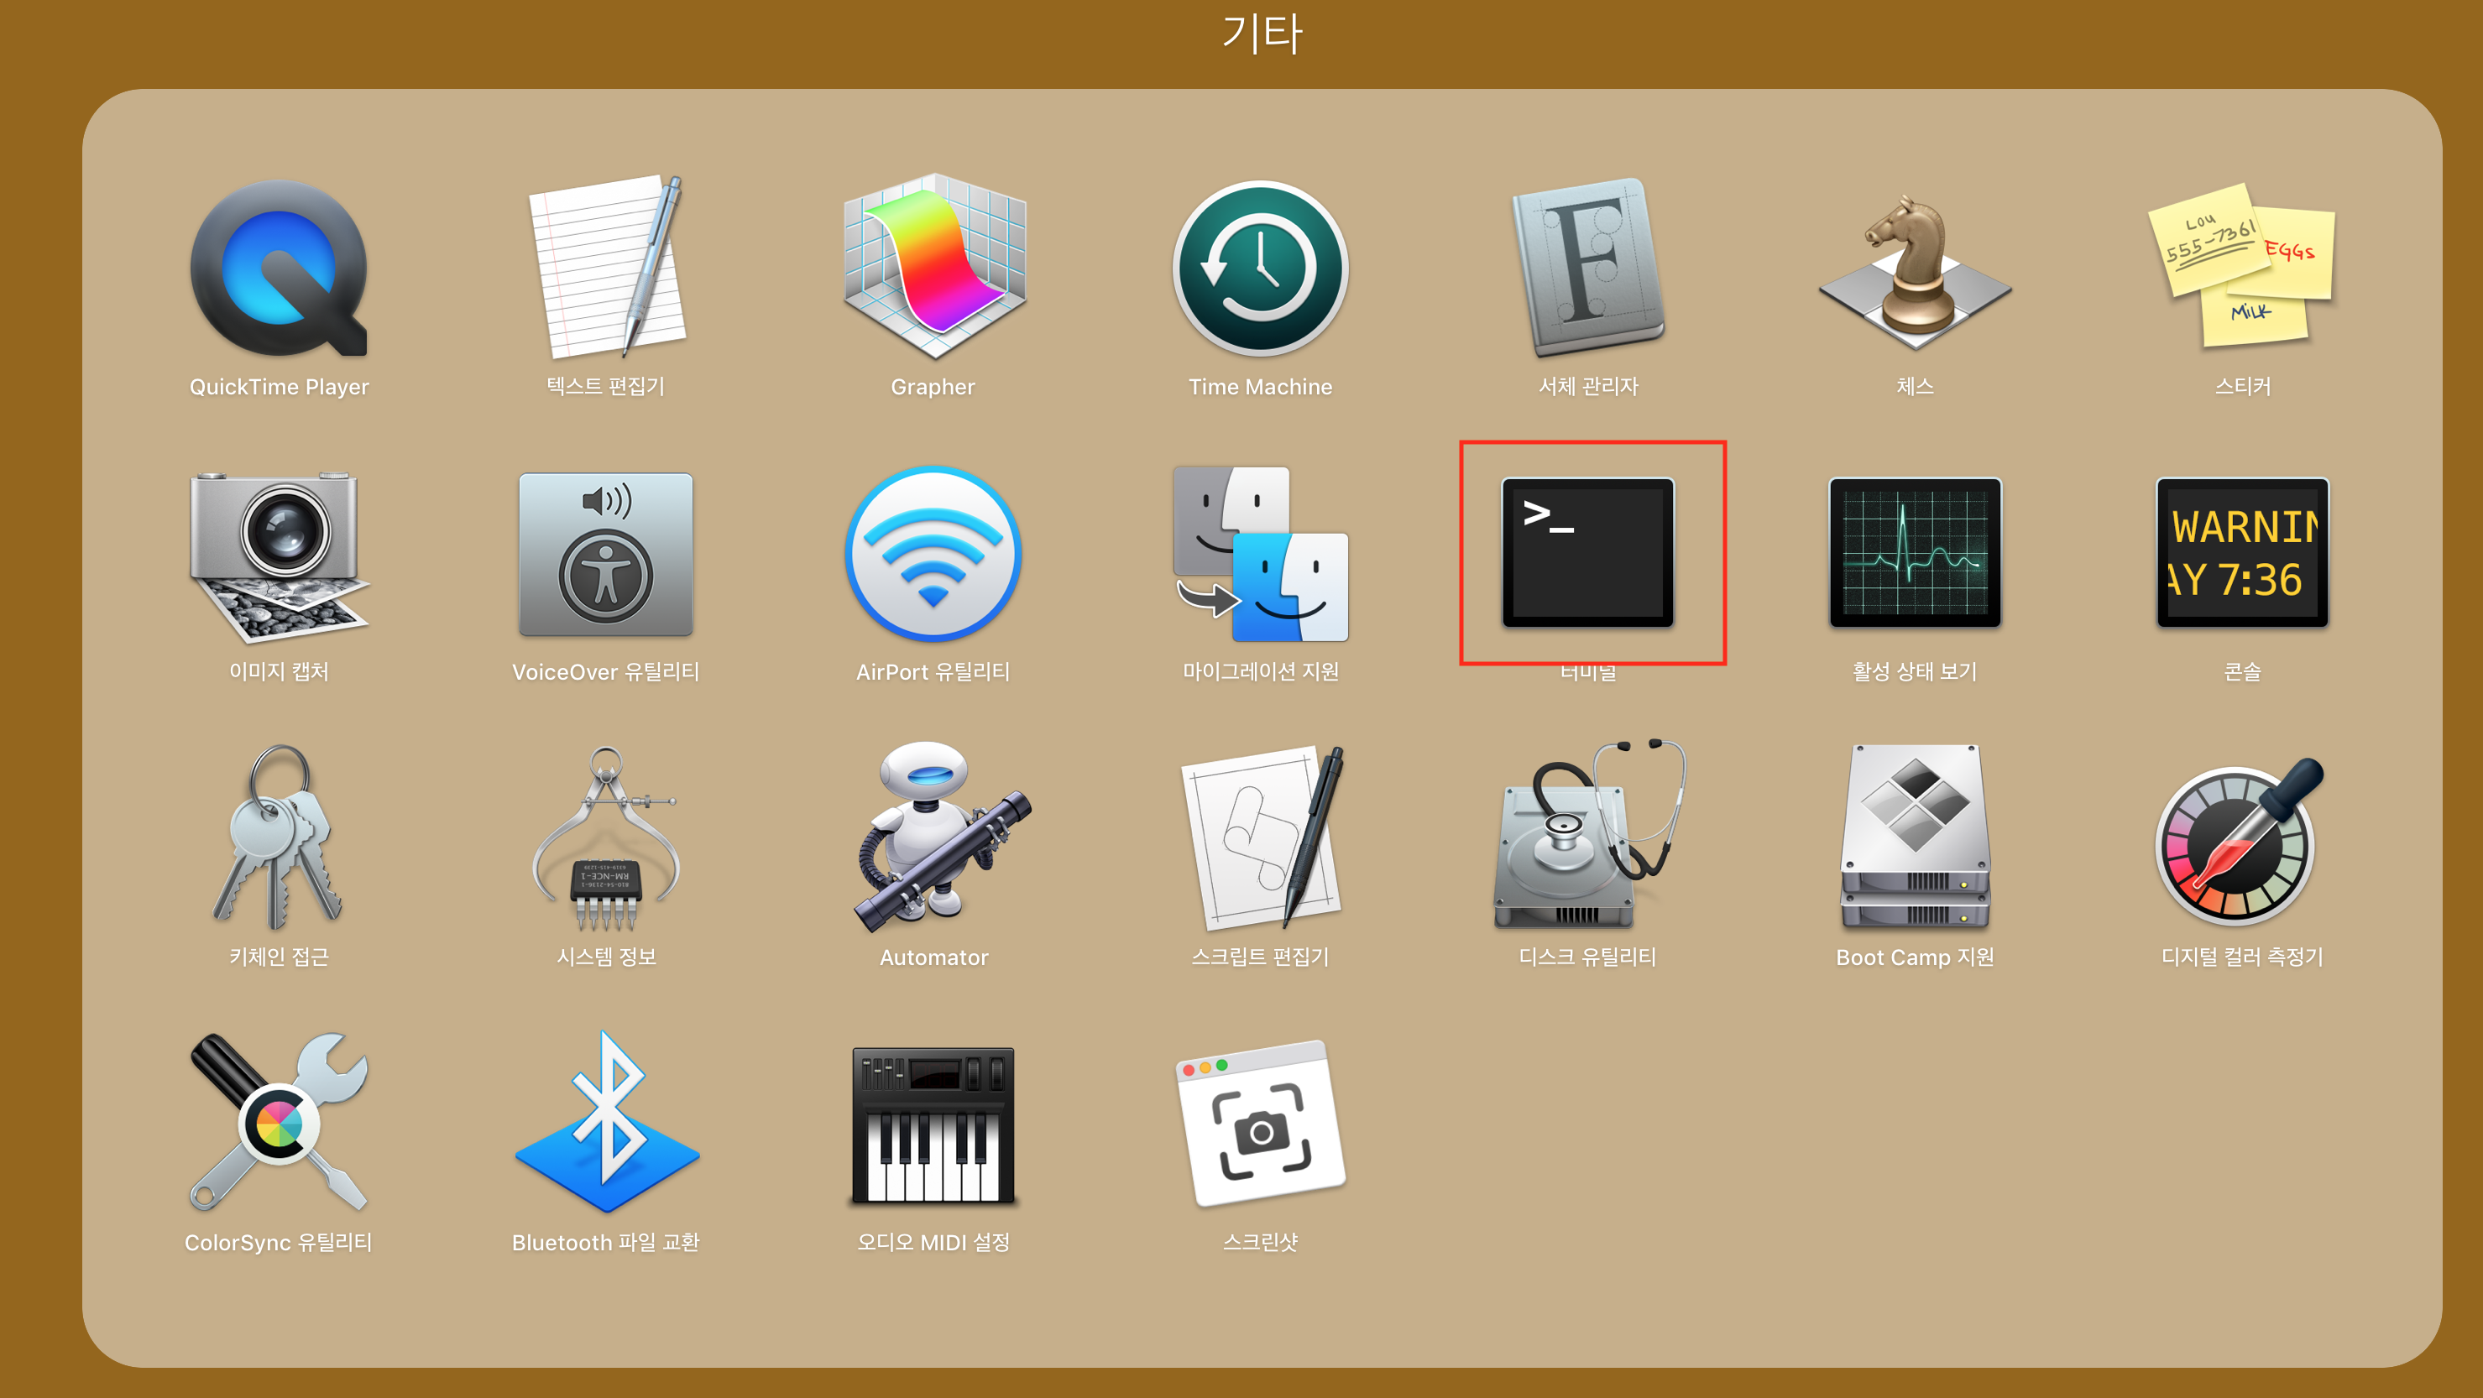Open VoiceOver 유틸리티

click(605, 554)
